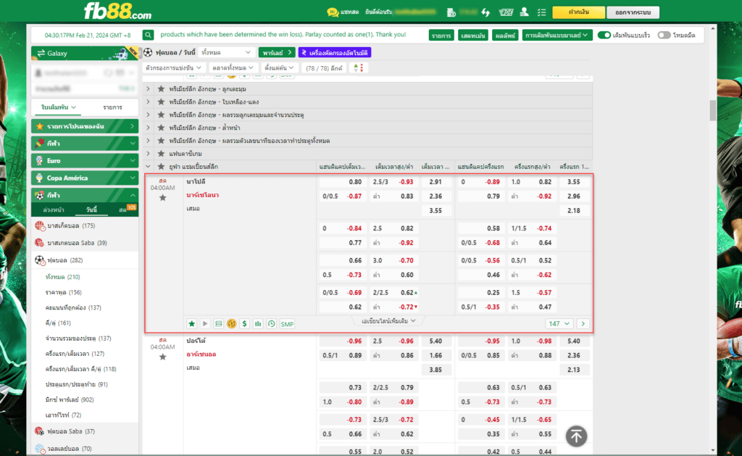Select the ล่วงหน้า early tab
The height and width of the screenshot is (456, 742).
click(x=54, y=210)
